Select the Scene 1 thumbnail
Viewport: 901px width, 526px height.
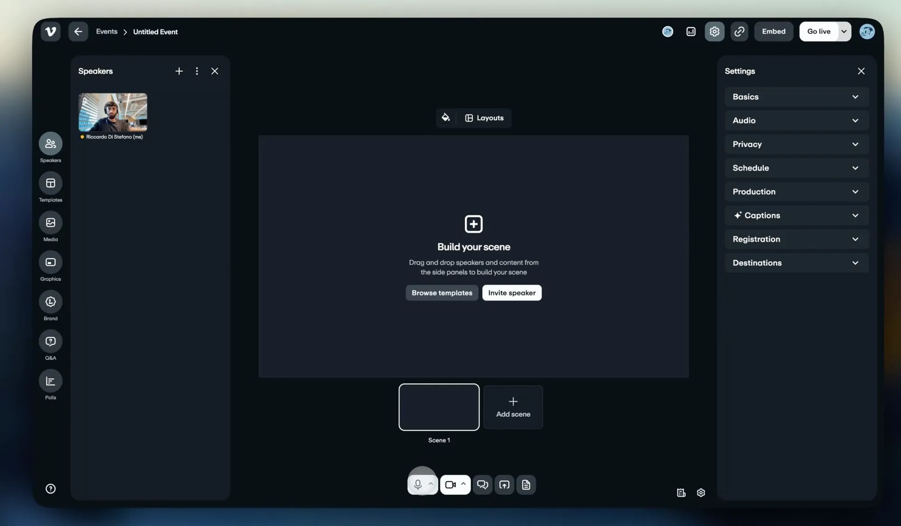click(439, 407)
